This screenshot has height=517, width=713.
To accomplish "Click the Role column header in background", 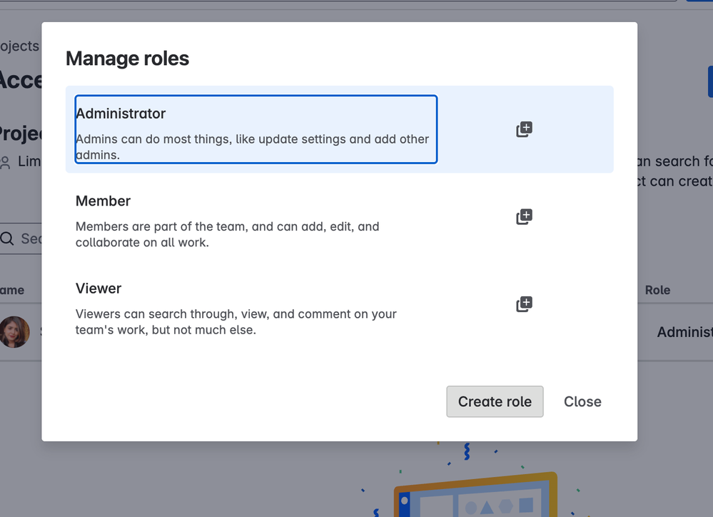I will click(x=657, y=290).
